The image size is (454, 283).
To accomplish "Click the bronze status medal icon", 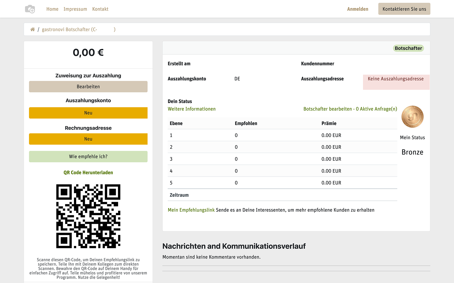I will coord(412,117).
